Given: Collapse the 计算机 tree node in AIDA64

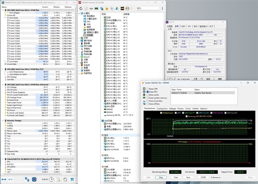Looking at the screenshot, I should coord(79,13).
